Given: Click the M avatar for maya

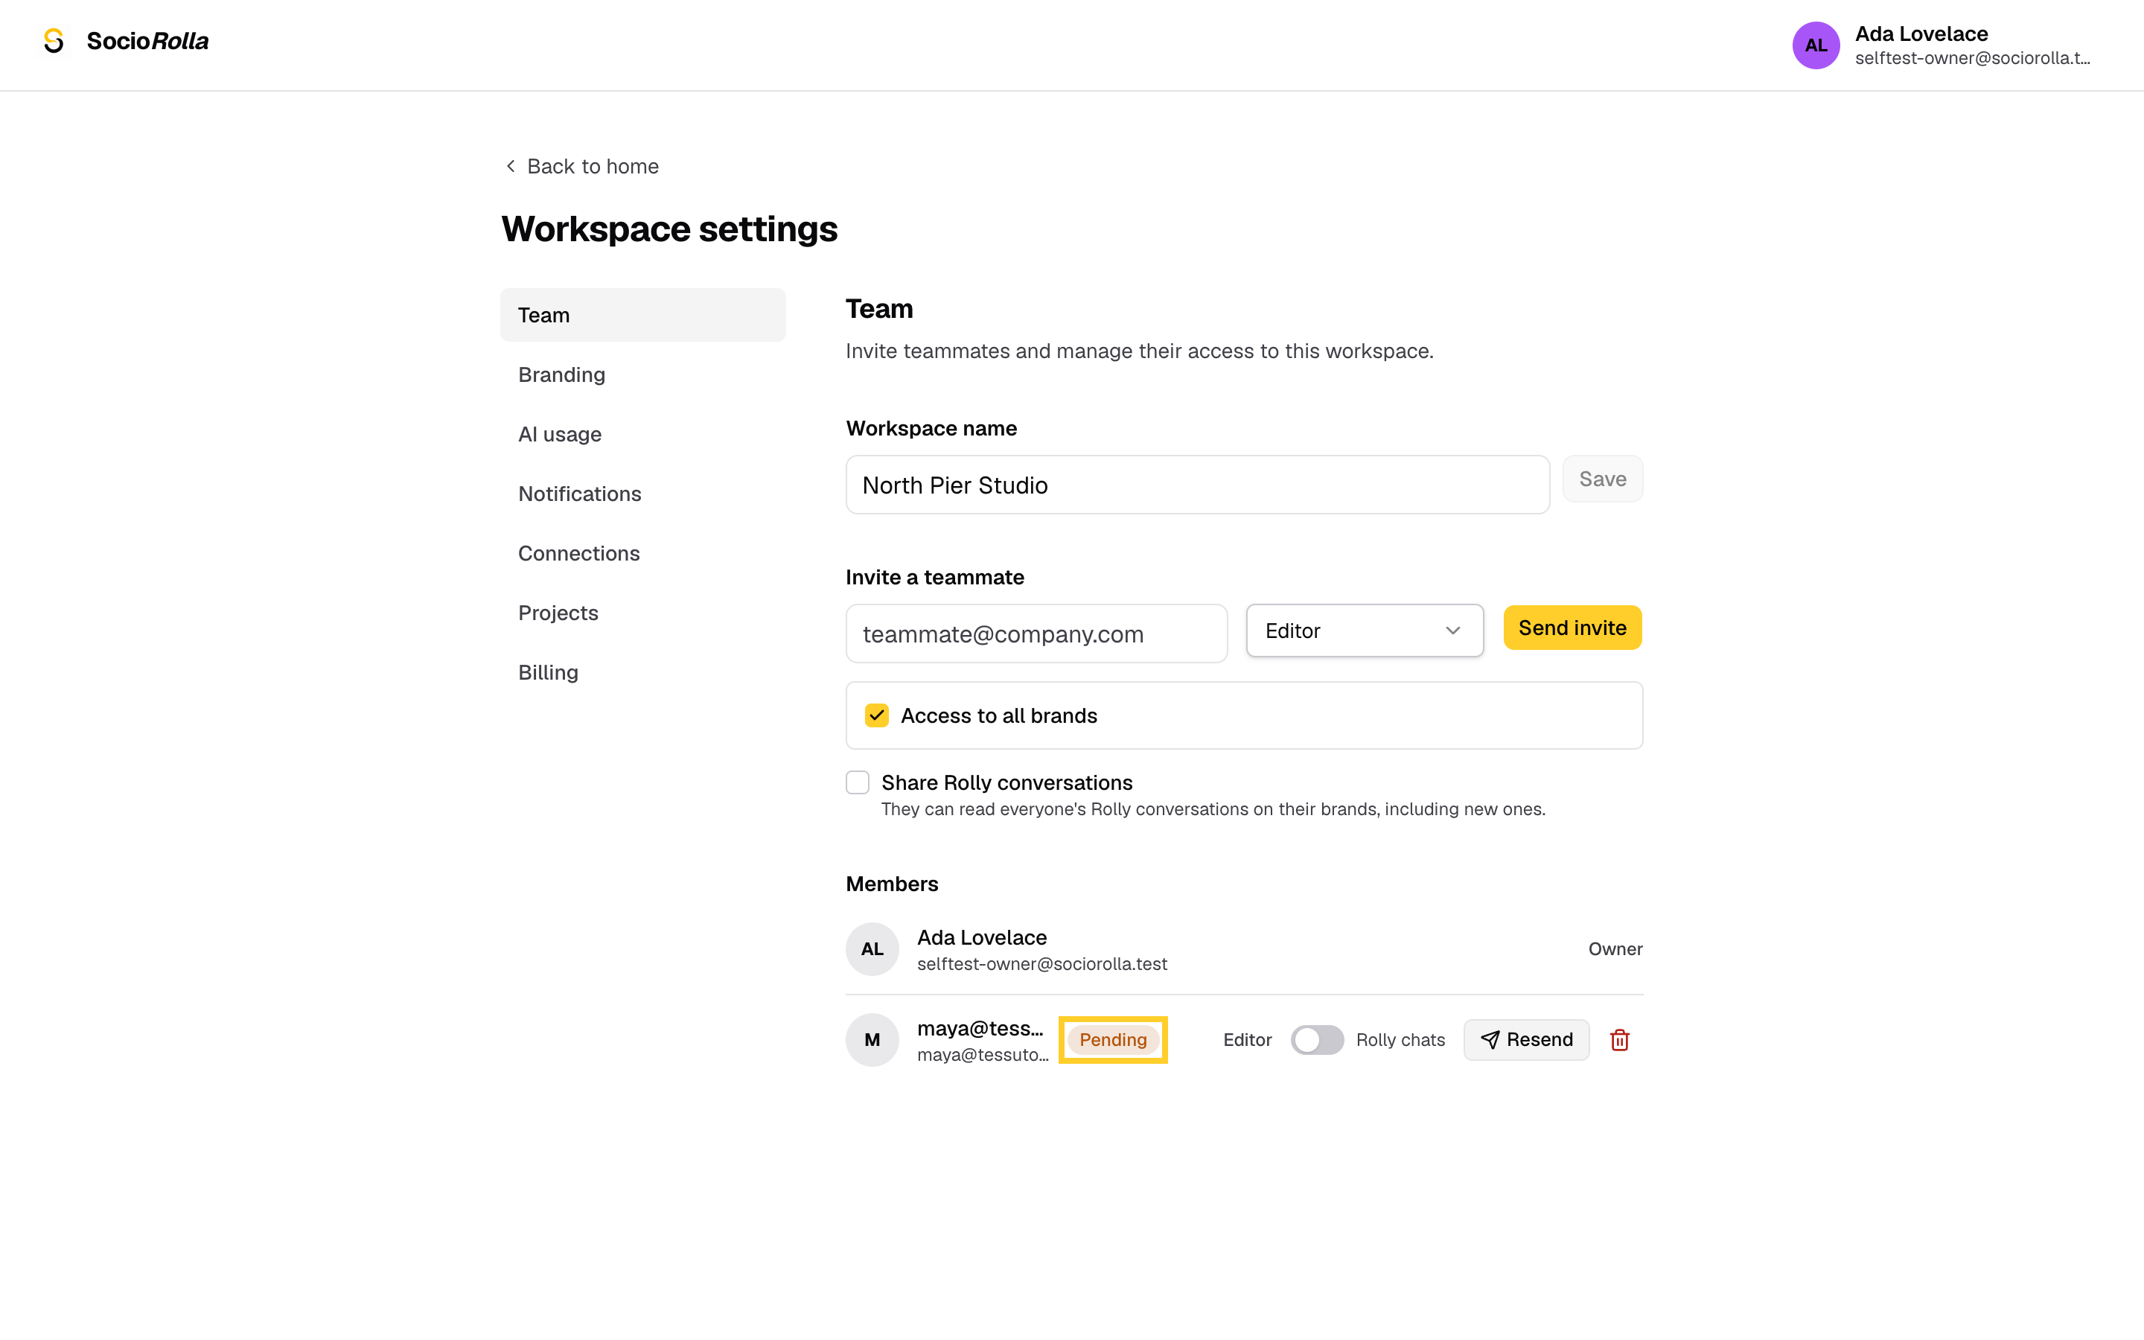Looking at the screenshot, I should click(872, 1039).
